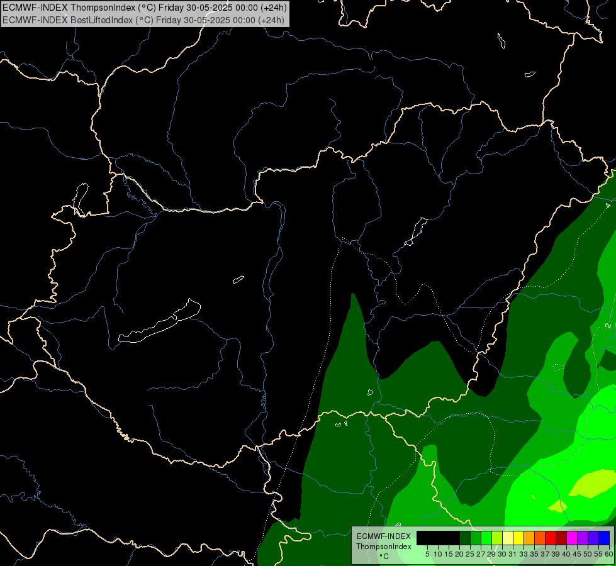Viewport: 616px width, 566px height.
Task: Select the dark green 20–25 legend swatch
Action: click(x=465, y=538)
